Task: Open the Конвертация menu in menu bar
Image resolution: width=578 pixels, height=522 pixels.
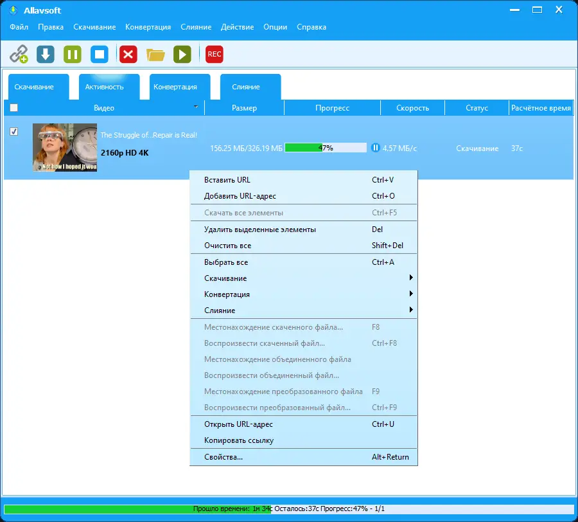Action: click(x=148, y=27)
